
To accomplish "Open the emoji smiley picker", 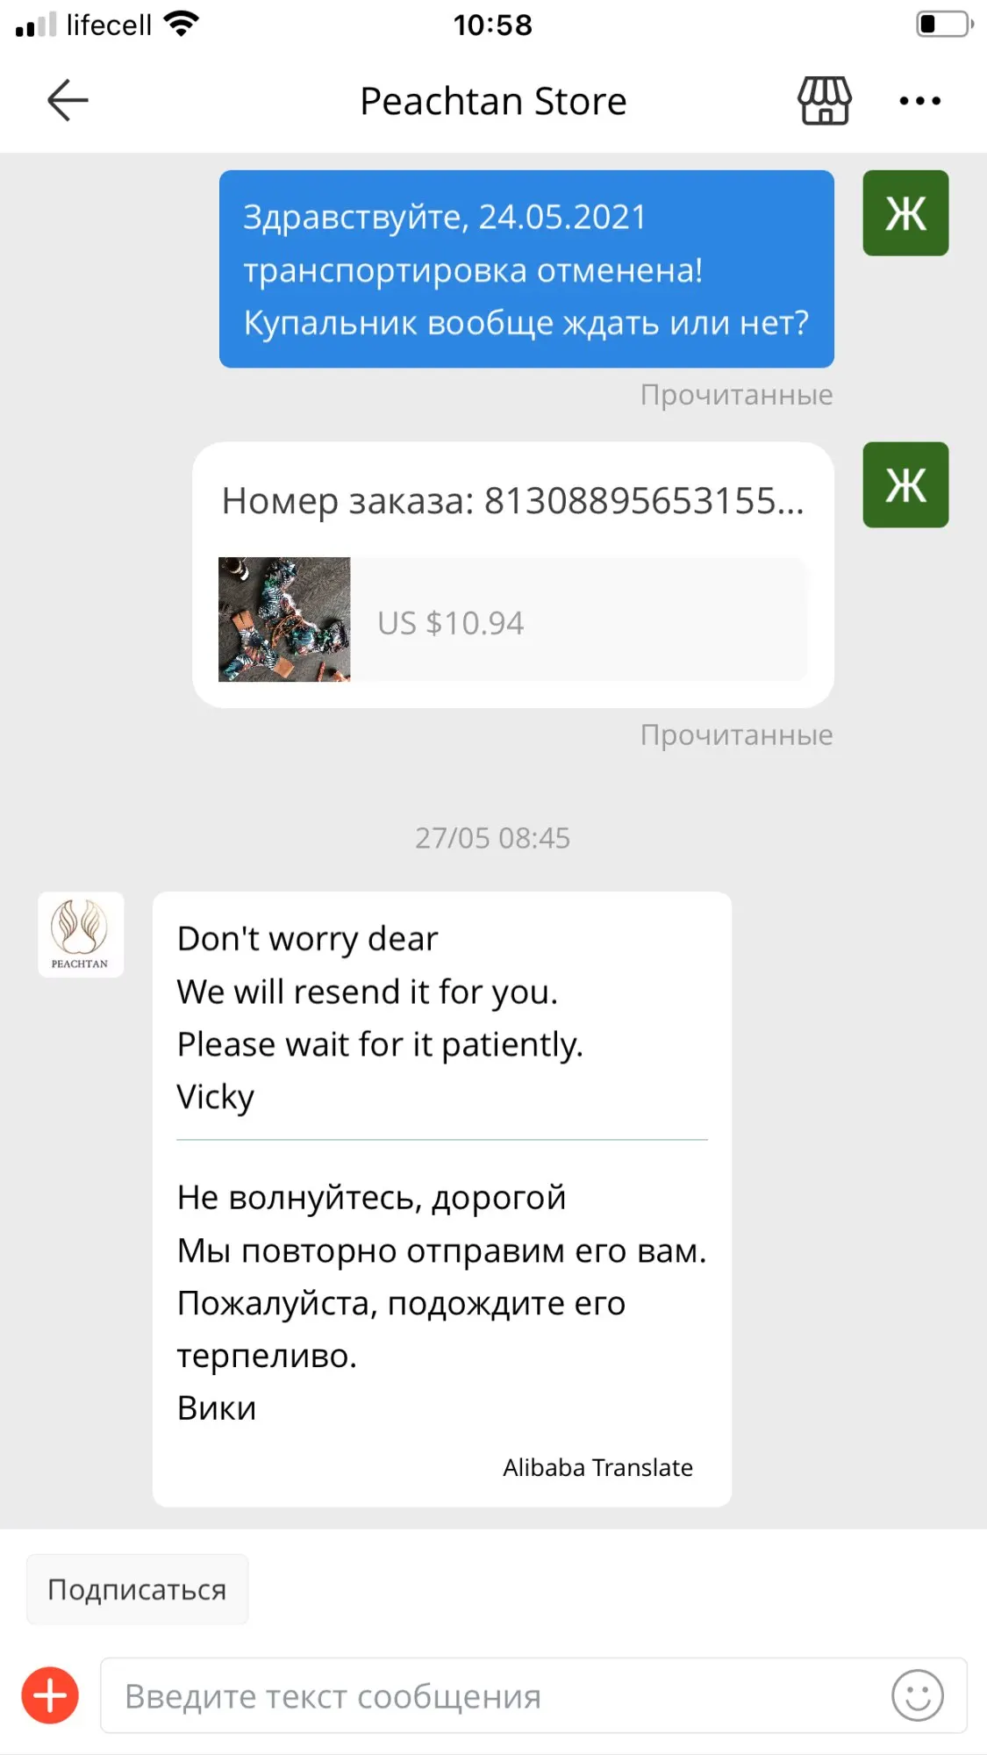I will tap(918, 1695).
